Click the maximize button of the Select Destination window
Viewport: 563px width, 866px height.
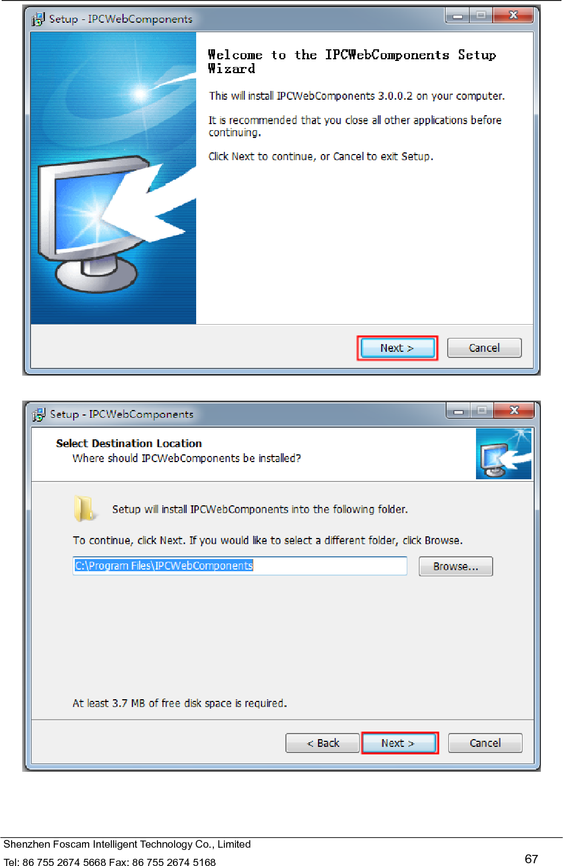coord(482,411)
